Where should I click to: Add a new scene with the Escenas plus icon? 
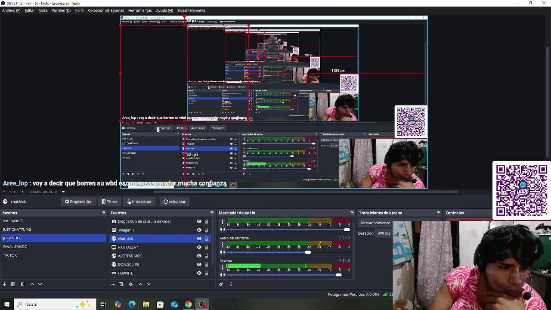point(4,284)
